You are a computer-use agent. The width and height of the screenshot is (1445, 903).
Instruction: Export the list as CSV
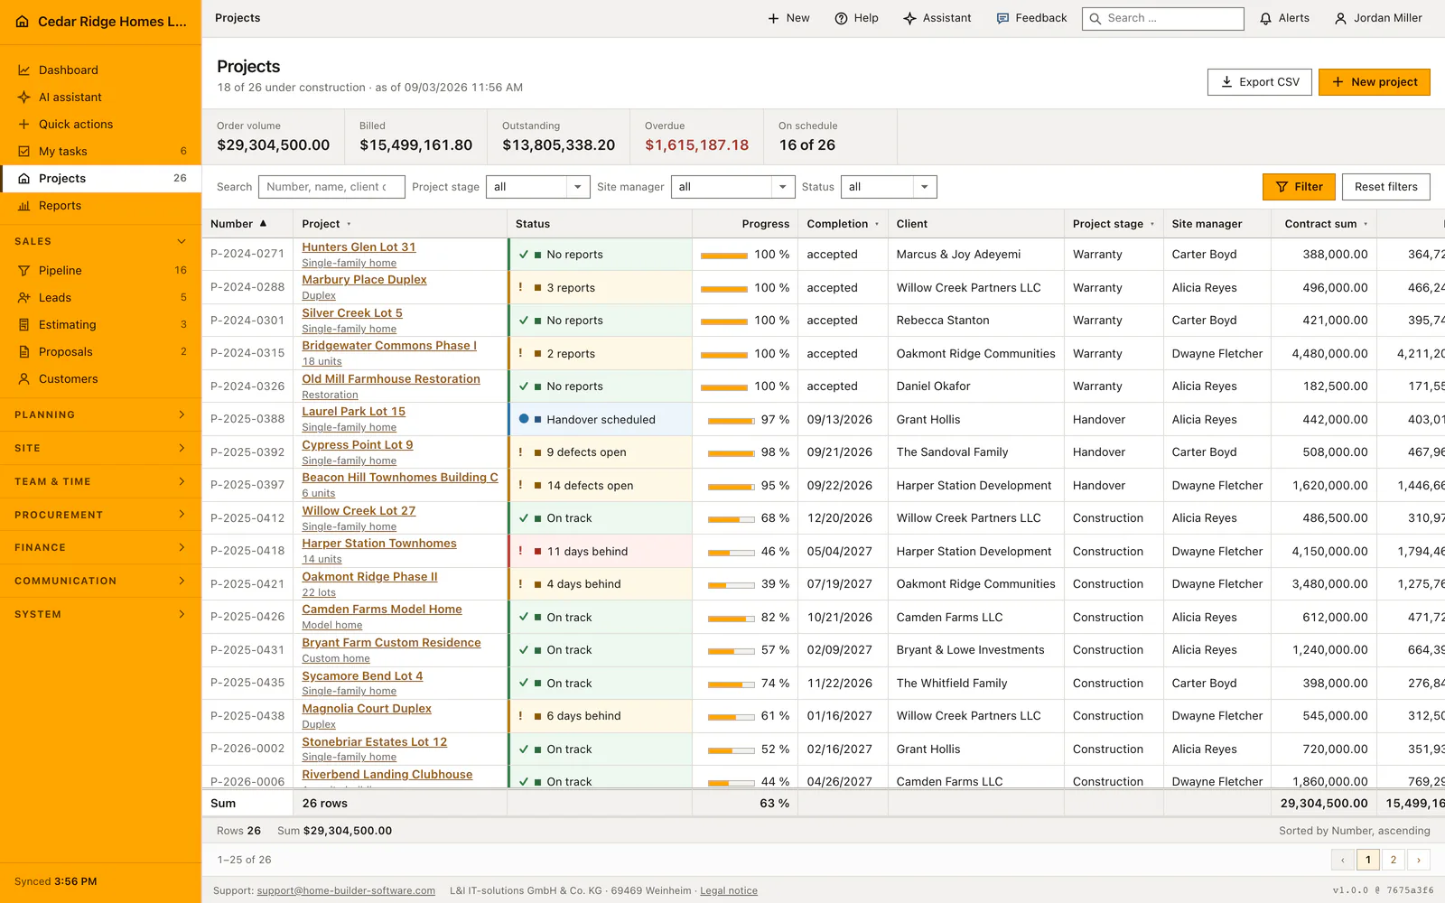click(1259, 82)
